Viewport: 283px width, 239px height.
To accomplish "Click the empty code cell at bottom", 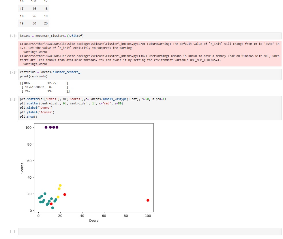I will [x=150, y=232].
